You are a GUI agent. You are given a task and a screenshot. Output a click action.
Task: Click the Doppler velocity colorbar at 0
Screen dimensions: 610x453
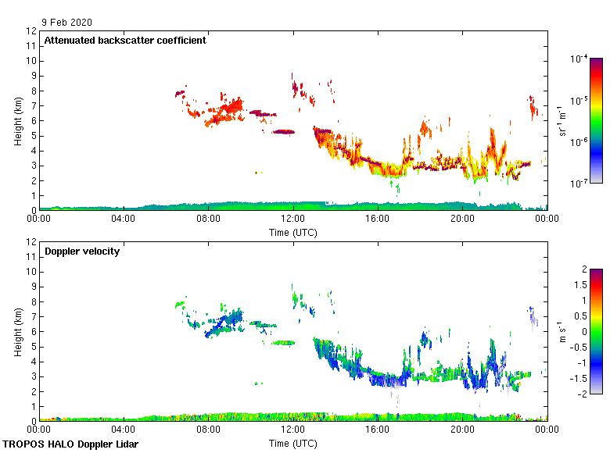click(x=596, y=330)
